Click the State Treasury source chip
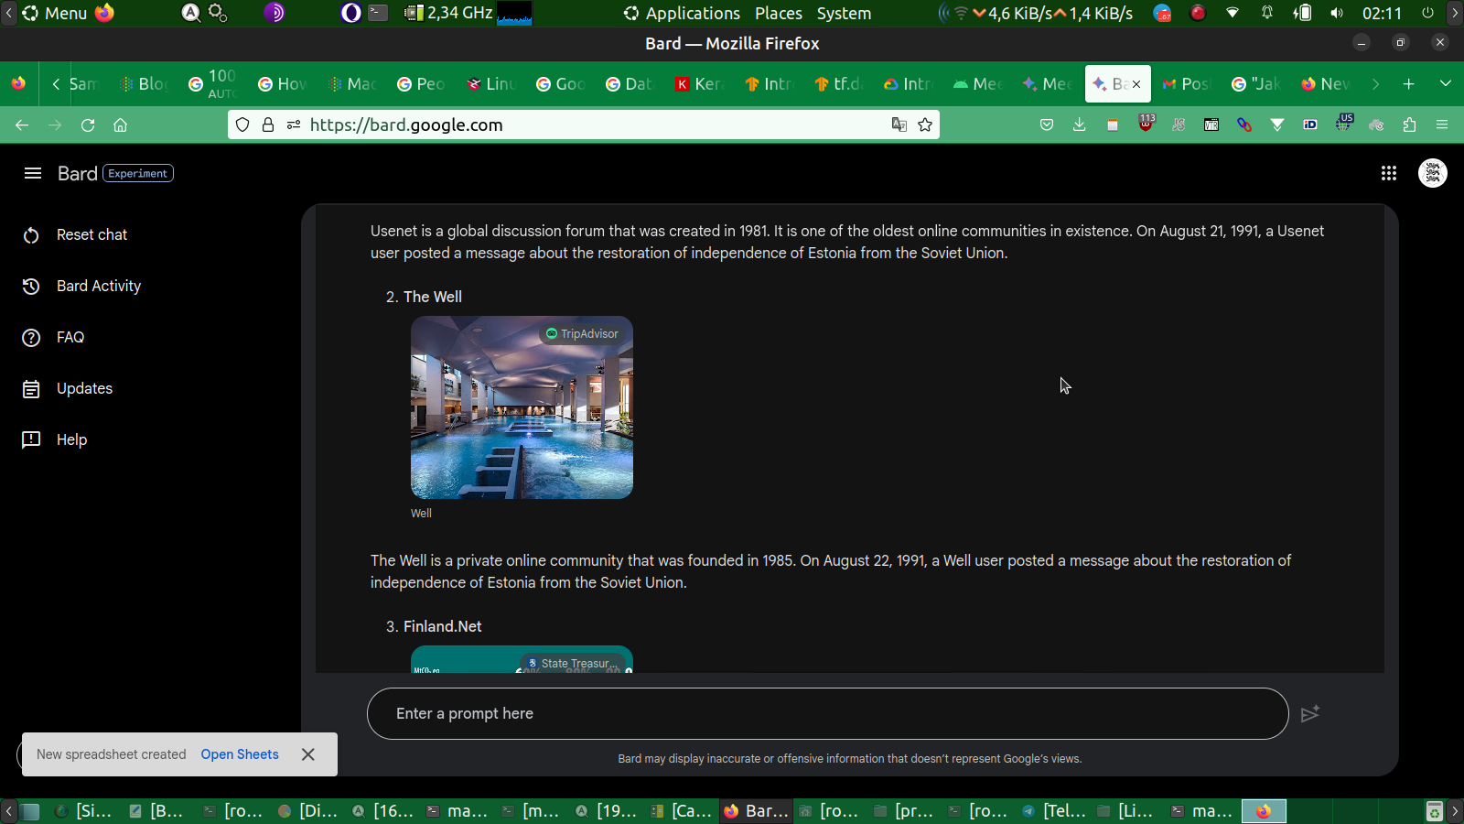Viewport: 1464px width, 824px height. pyautogui.click(x=572, y=663)
